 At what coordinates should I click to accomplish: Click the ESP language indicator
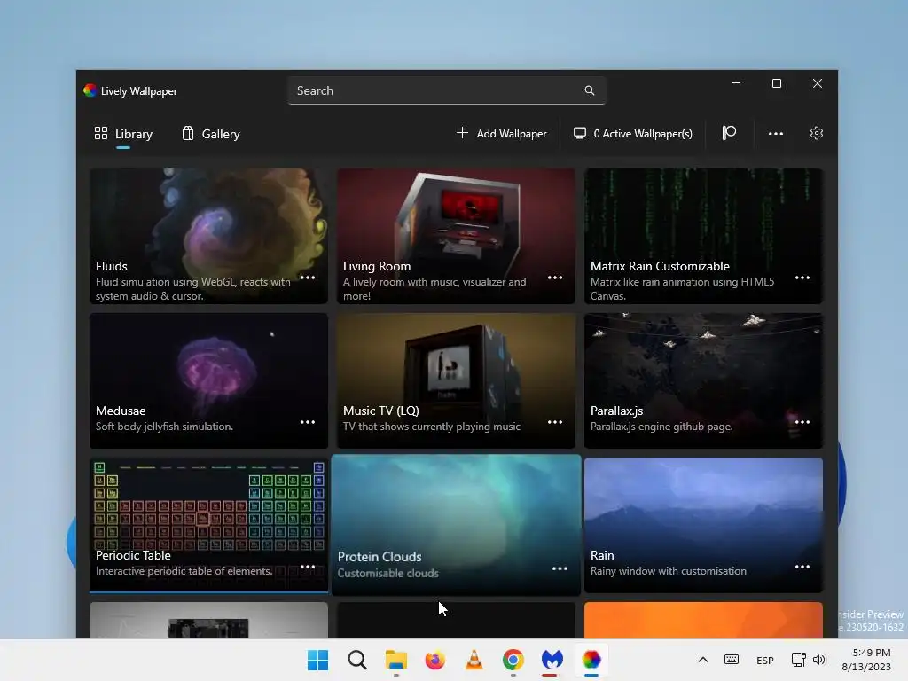pyautogui.click(x=765, y=660)
